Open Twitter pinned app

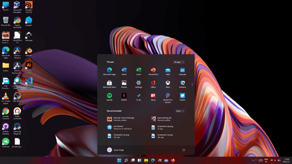pos(182,97)
